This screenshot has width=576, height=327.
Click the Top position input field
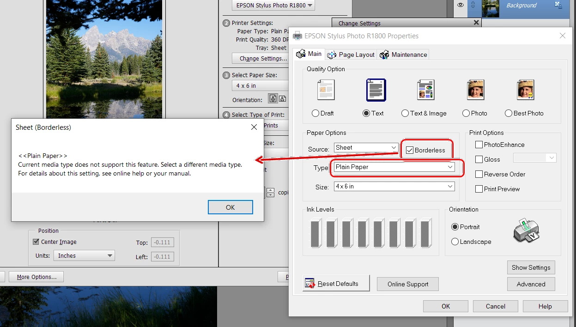[163, 242]
